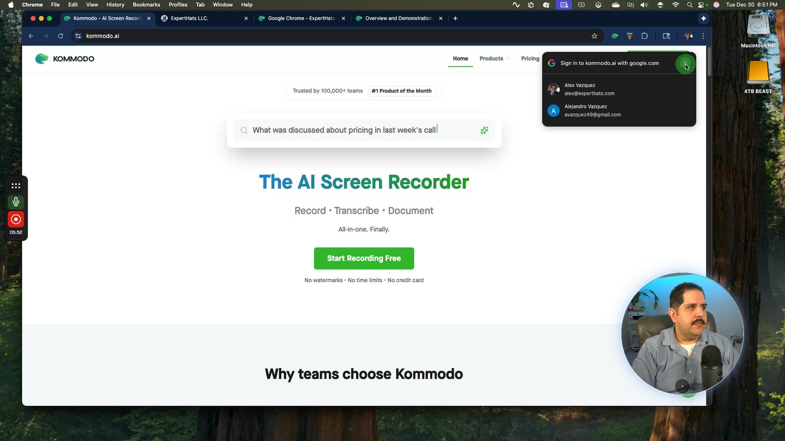Switch to the ExpertHats LLC tab
The height and width of the screenshot is (441, 785).
201,18
